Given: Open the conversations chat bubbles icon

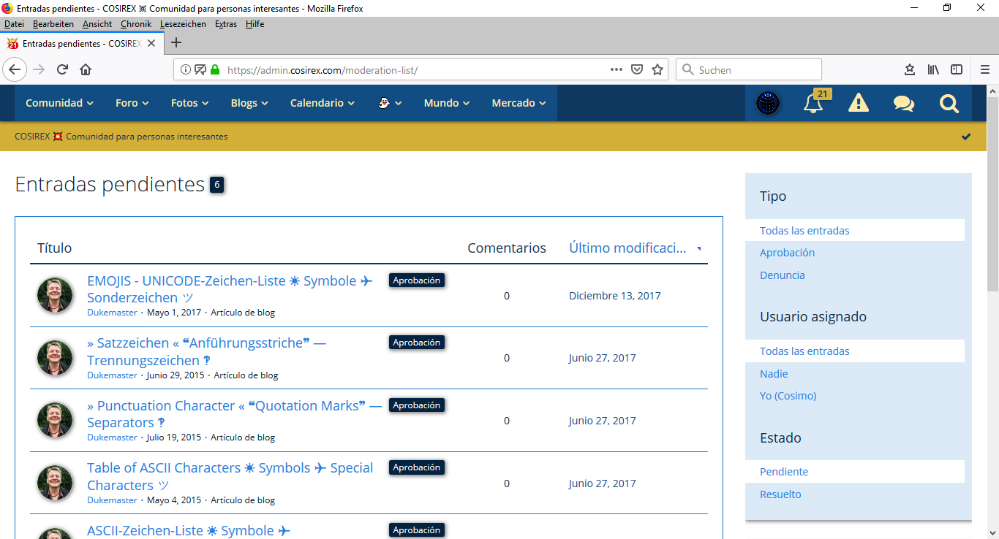Looking at the screenshot, I should click(x=903, y=104).
